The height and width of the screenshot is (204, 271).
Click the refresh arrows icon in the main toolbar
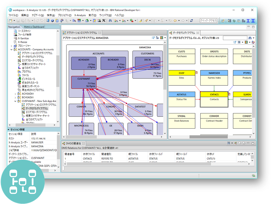(192, 21)
